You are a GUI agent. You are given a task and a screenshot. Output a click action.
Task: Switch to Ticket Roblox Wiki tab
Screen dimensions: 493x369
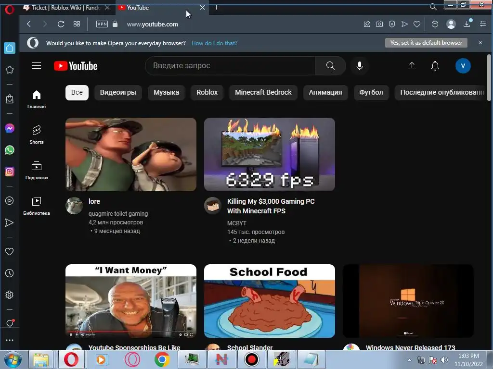65,8
